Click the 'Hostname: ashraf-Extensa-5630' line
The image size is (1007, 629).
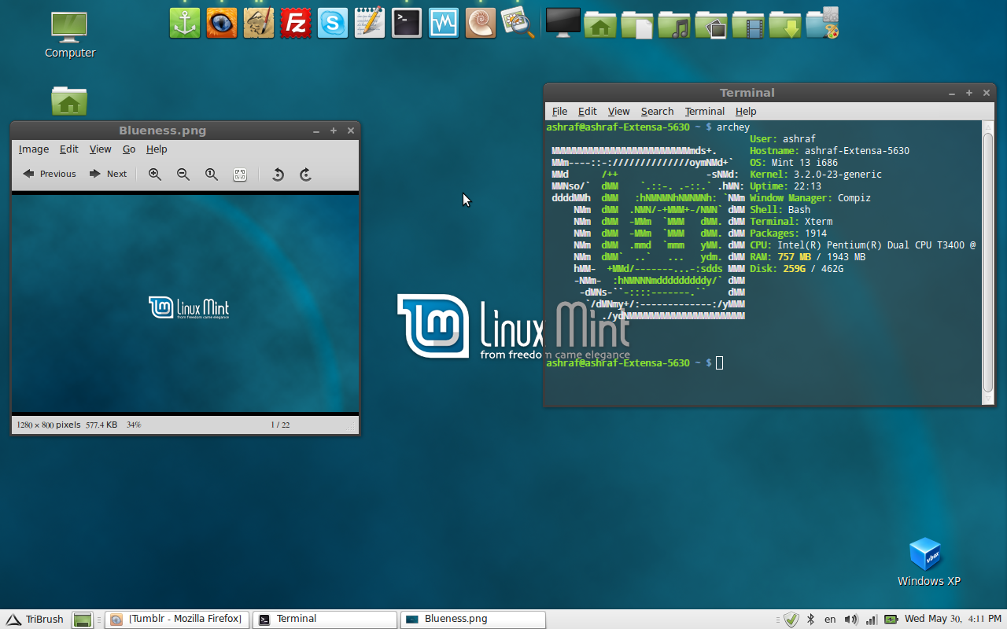[829, 151]
